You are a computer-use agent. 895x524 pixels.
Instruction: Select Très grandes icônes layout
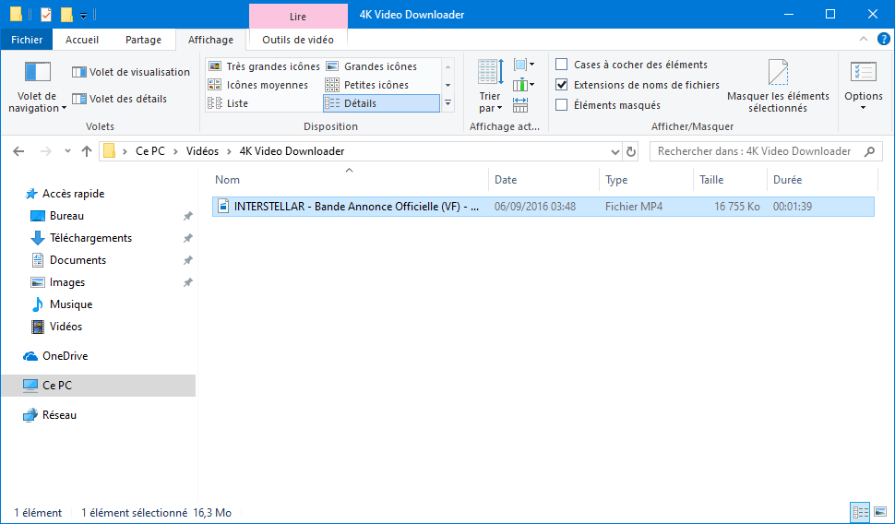(x=264, y=66)
